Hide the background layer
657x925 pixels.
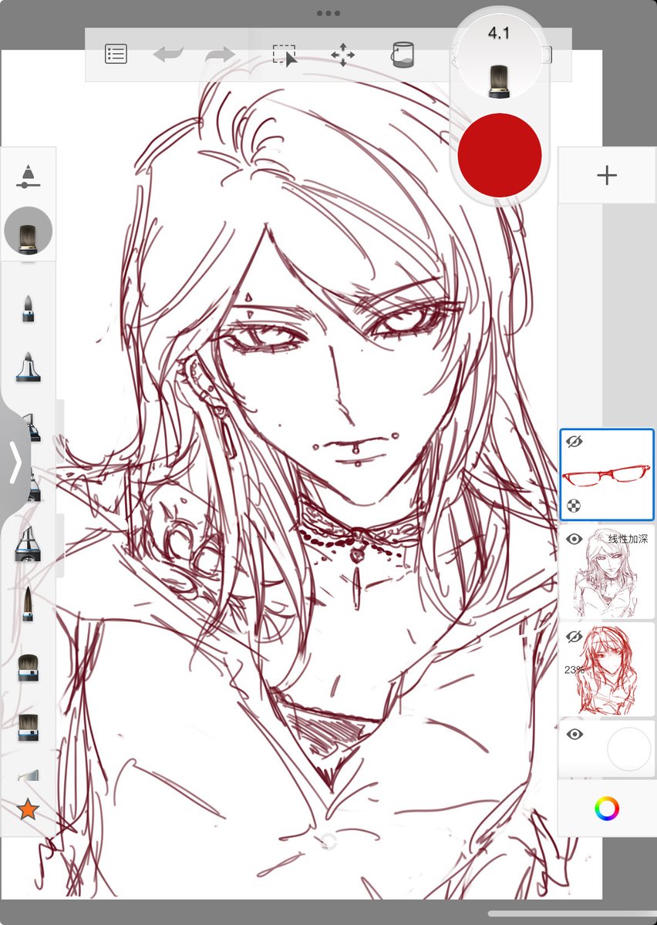click(574, 735)
